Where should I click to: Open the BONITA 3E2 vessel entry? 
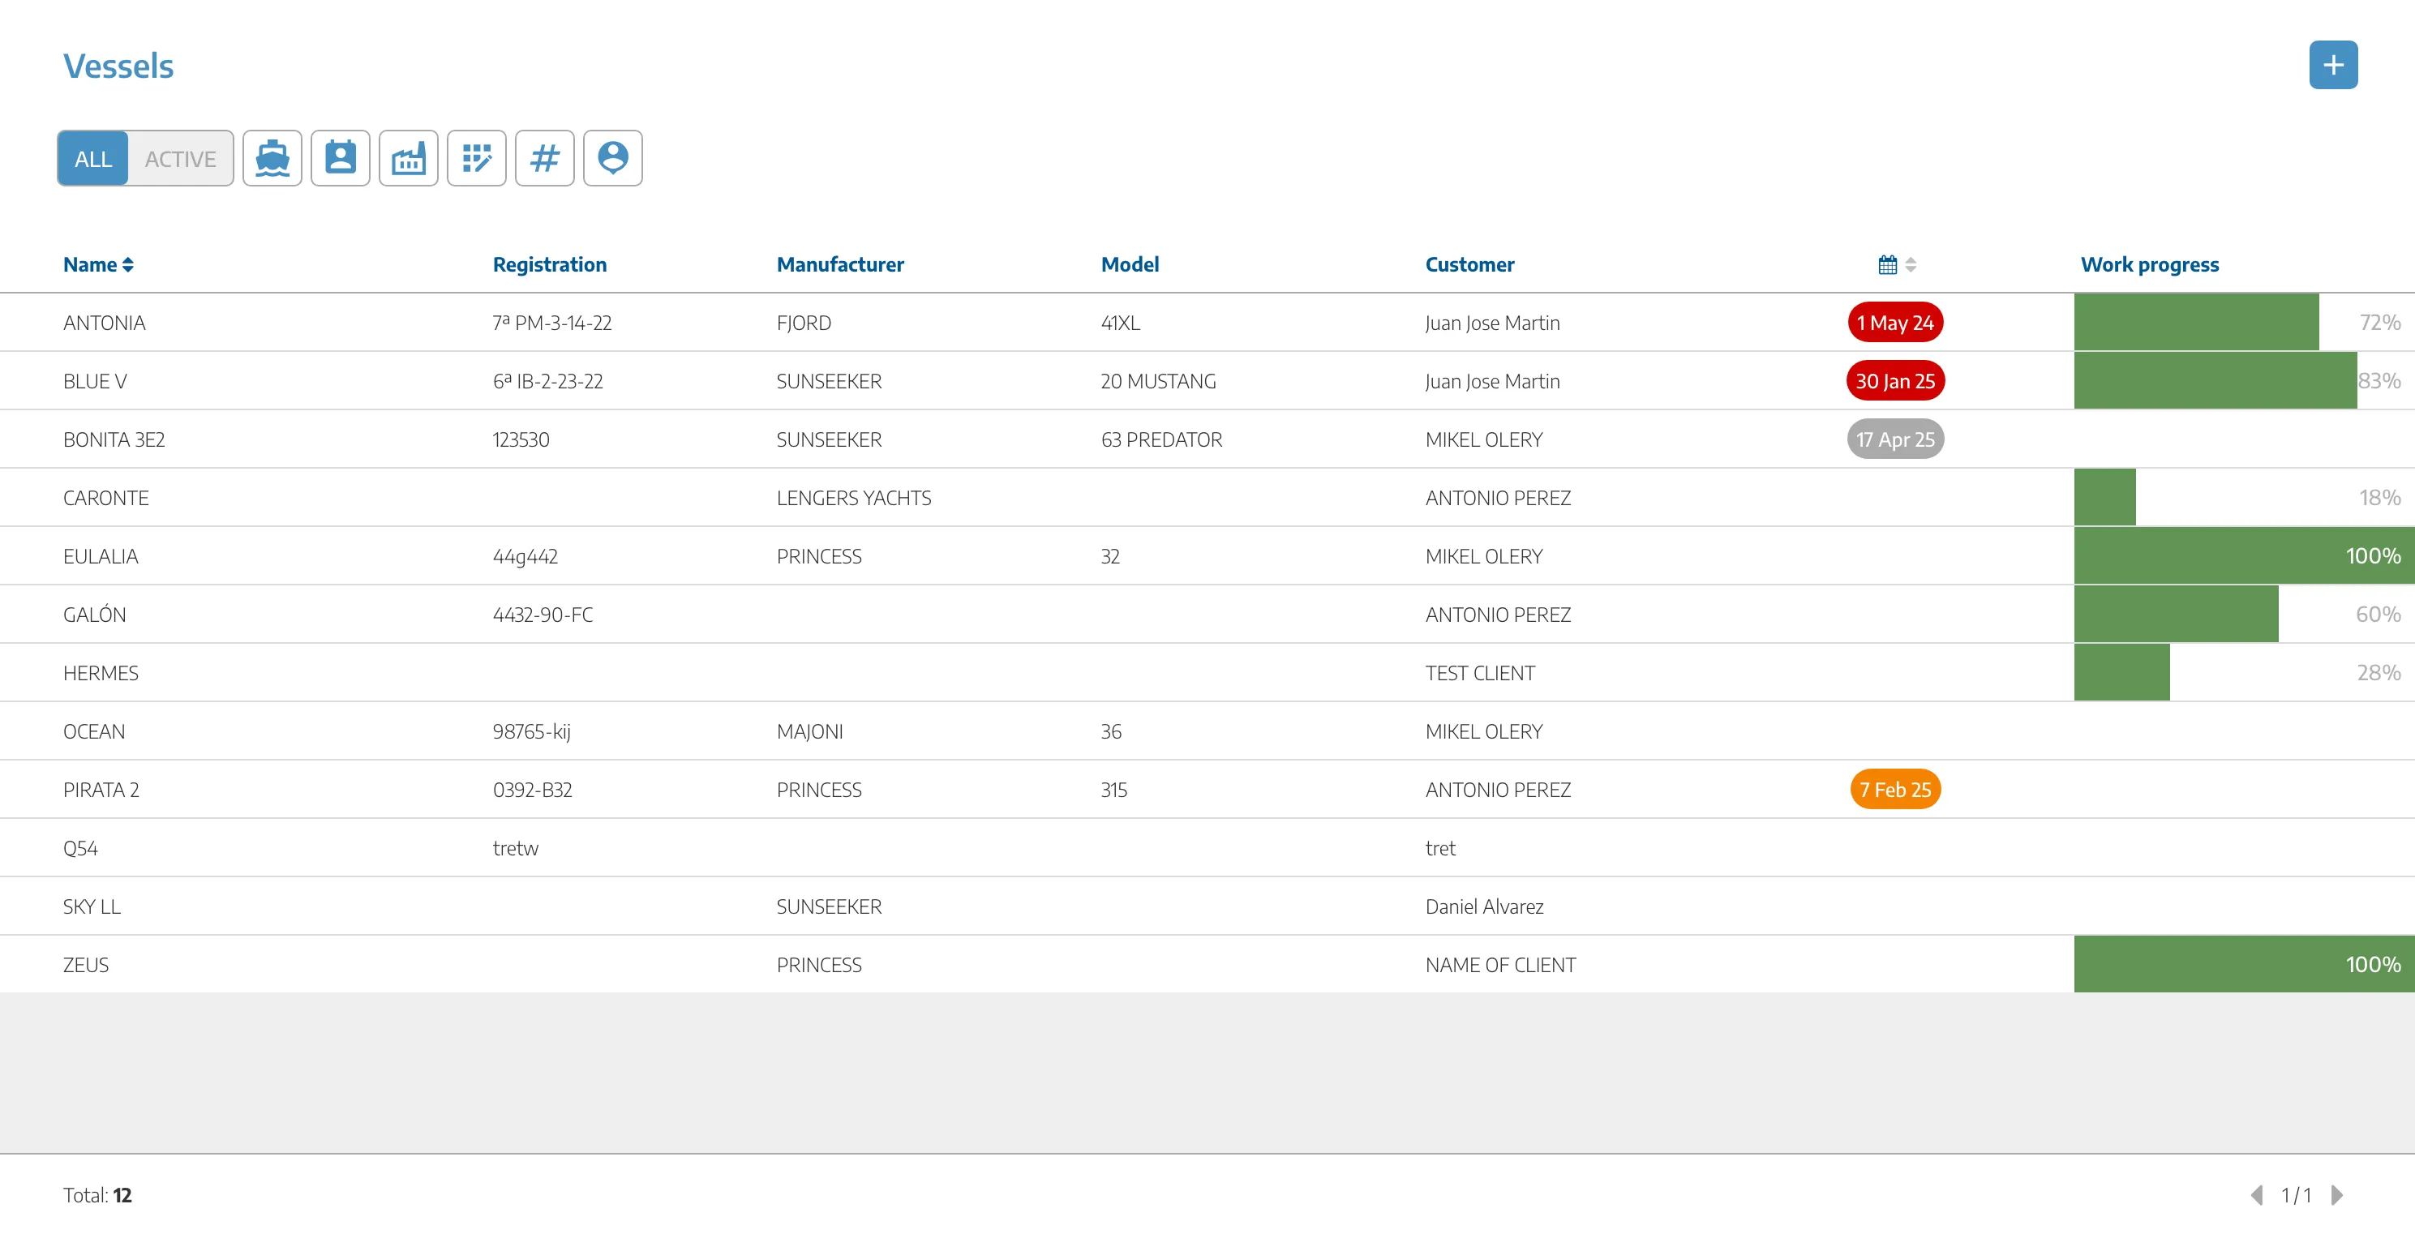coord(114,440)
